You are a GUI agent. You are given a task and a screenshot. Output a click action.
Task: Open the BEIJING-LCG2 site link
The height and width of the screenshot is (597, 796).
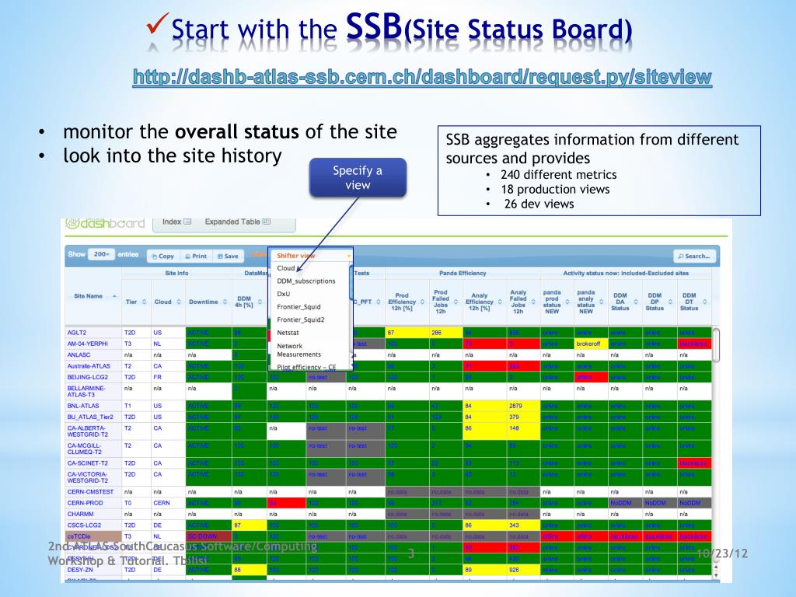coord(87,377)
